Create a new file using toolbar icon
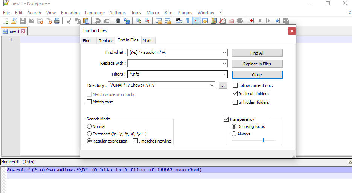The height and width of the screenshot is (193, 352). [x=5, y=21]
